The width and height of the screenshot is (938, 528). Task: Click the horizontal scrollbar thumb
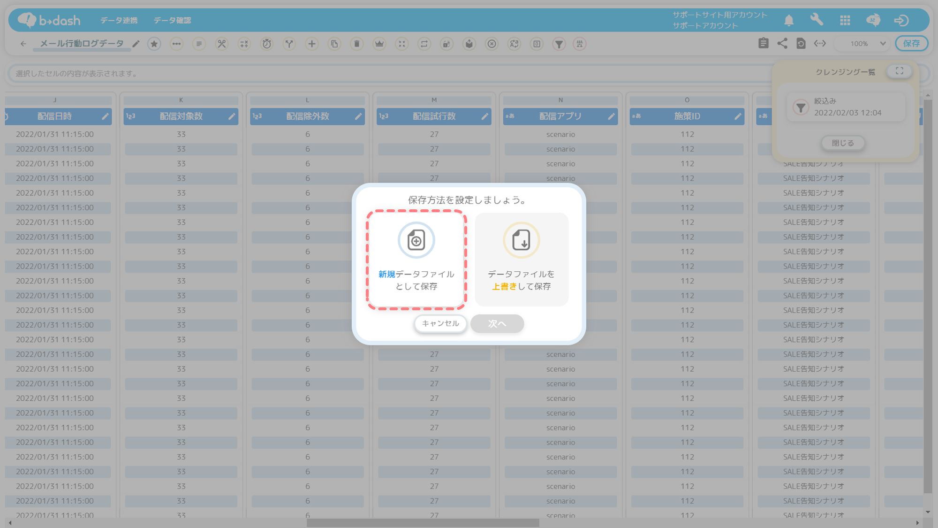coord(423,523)
